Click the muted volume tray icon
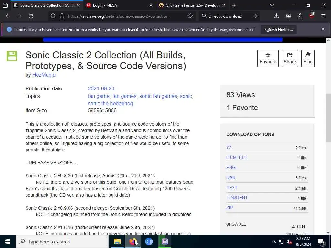The height and width of the screenshot is (248, 331). (289, 242)
